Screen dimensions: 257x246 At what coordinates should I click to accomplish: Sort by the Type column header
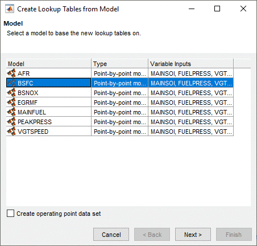pos(119,64)
